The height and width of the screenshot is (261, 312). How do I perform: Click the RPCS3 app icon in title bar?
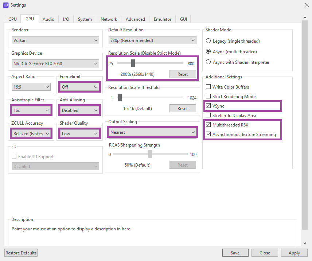tap(5, 5)
